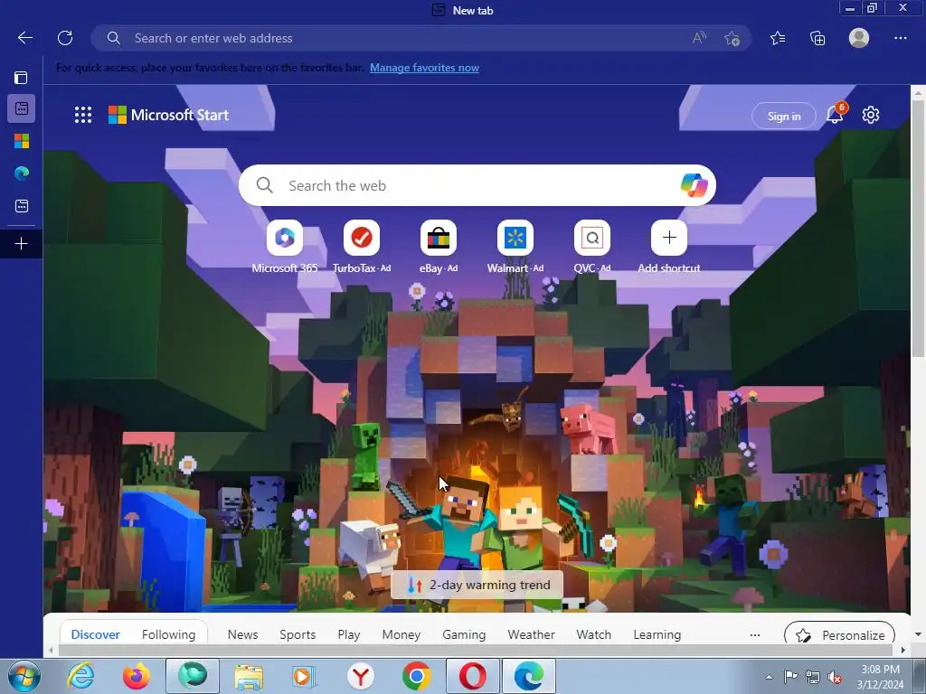Open Copilot icon in search box
Screen dimensions: 926x694
[694, 185]
